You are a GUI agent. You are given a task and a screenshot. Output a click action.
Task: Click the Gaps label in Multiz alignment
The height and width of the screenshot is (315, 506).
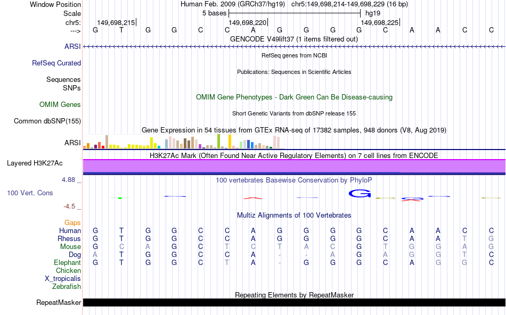coord(72,222)
